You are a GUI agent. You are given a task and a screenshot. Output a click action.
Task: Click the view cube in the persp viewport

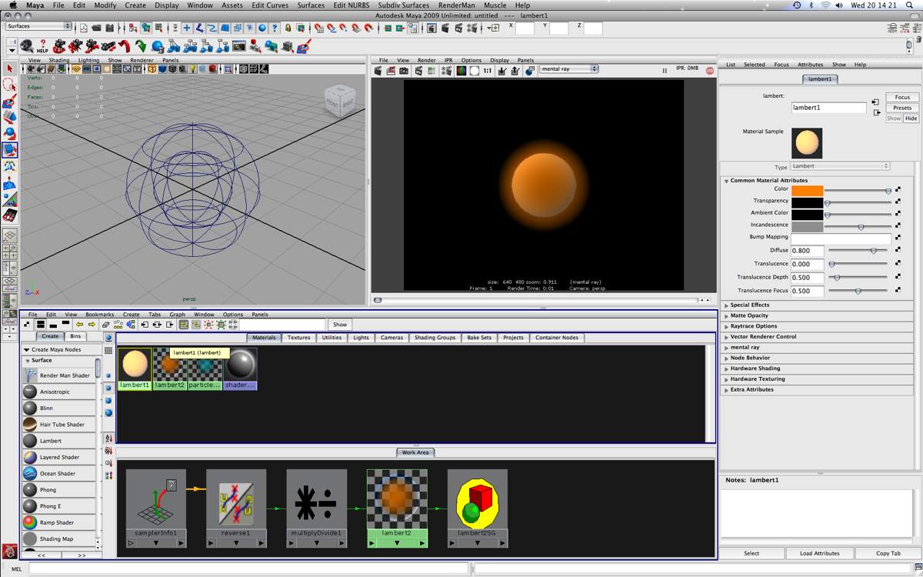tap(339, 100)
